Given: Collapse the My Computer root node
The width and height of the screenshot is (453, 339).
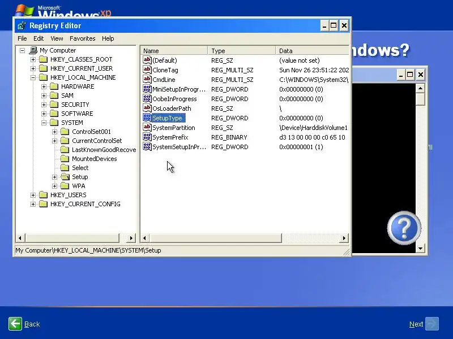Looking at the screenshot, I should [x=22, y=50].
